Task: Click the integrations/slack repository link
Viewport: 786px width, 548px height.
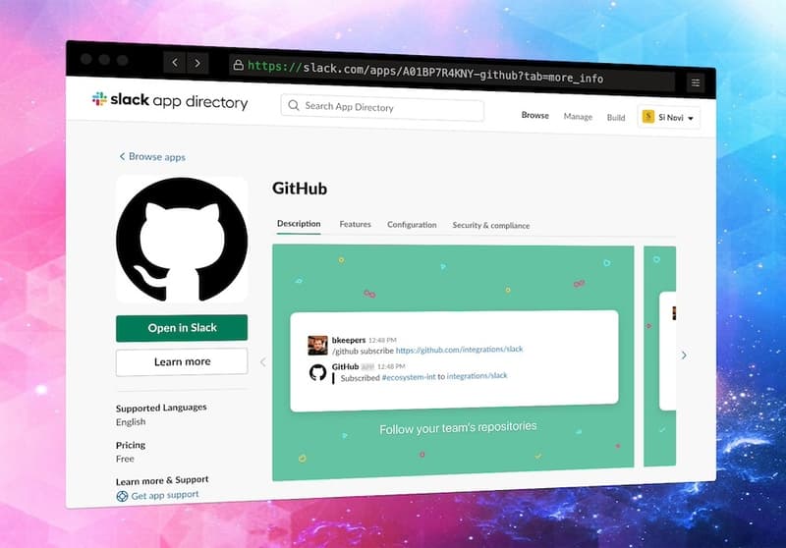Action: (477, 376)
